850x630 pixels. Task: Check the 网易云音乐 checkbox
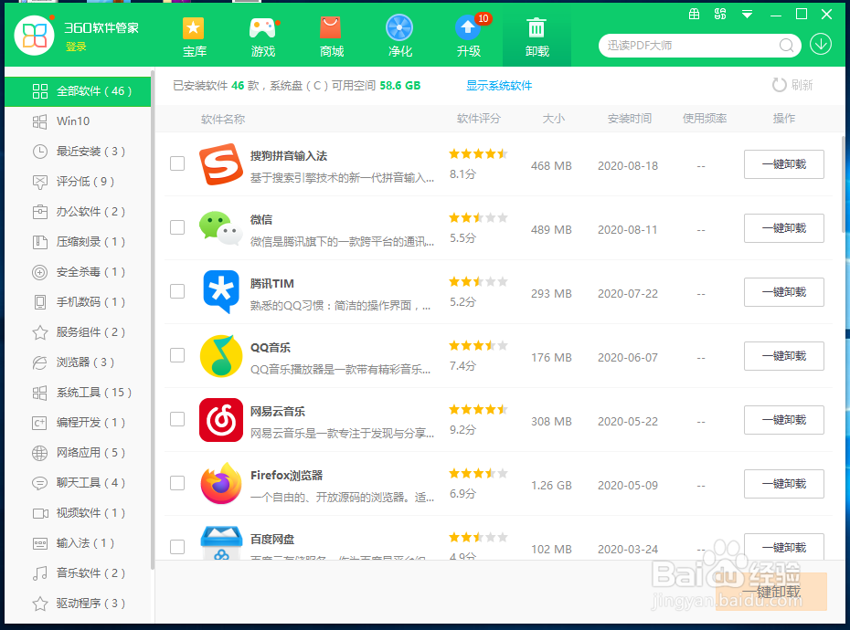pyautogui.click(x=177, y=419)
